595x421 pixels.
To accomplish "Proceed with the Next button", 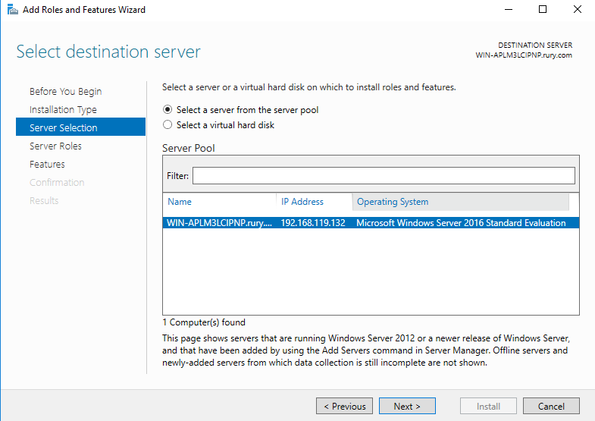I will (407, 406).
